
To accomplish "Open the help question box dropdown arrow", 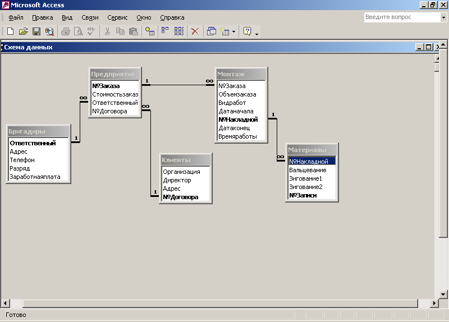I will pyautogui.click(x=443, y=17).
